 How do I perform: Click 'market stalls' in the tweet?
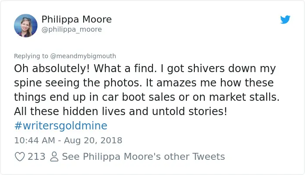click(244, 97)
